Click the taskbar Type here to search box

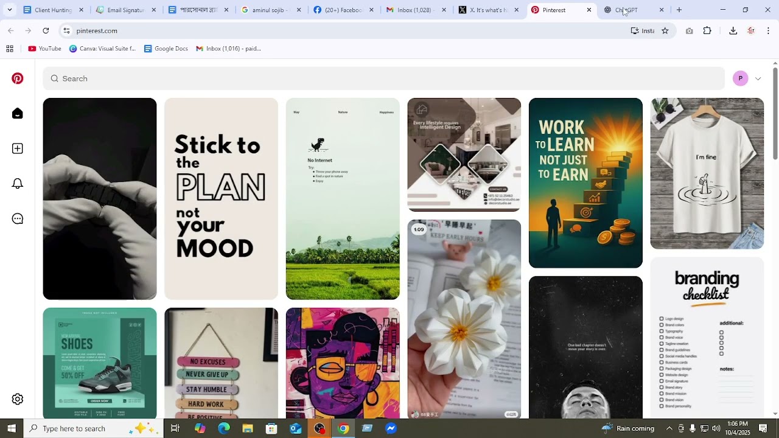point(93,428)
